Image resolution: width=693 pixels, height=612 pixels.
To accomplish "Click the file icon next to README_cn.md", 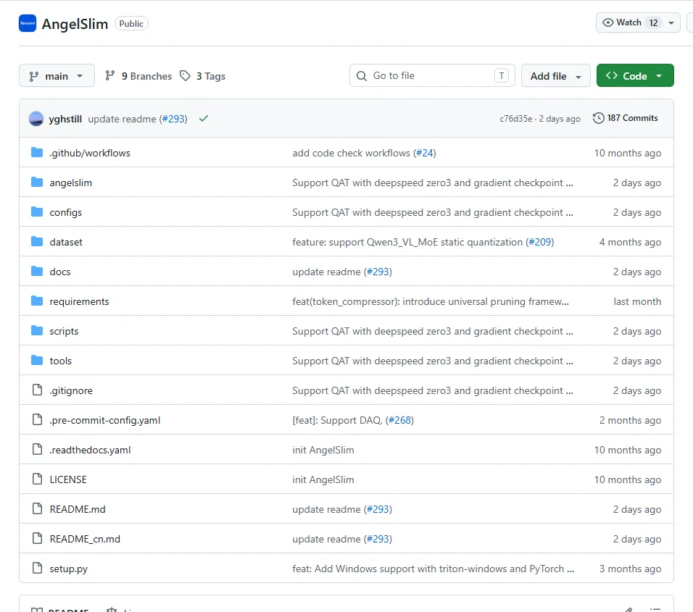I will pyautogui.click(x=38, y=538).
